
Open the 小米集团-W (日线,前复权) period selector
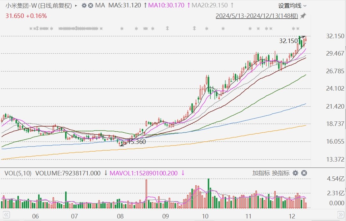[x=39, y=5]
